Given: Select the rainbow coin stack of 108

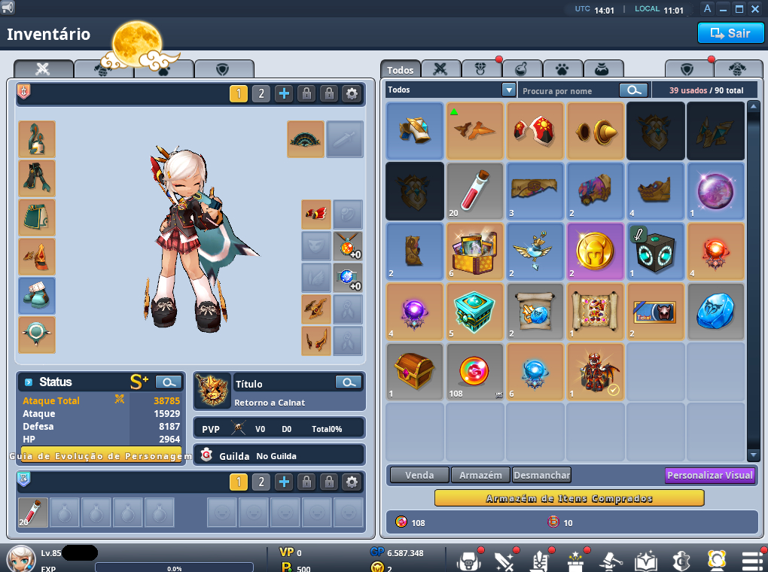Looking at the screenshot, I should pos(474,372).
